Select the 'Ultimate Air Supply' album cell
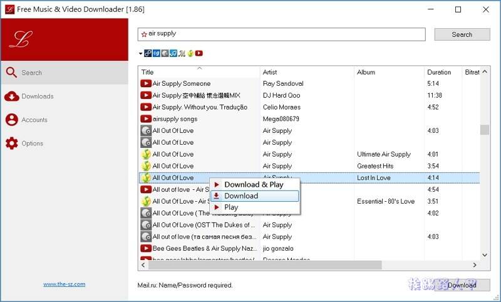501x302 pixels. click(384, 154)
